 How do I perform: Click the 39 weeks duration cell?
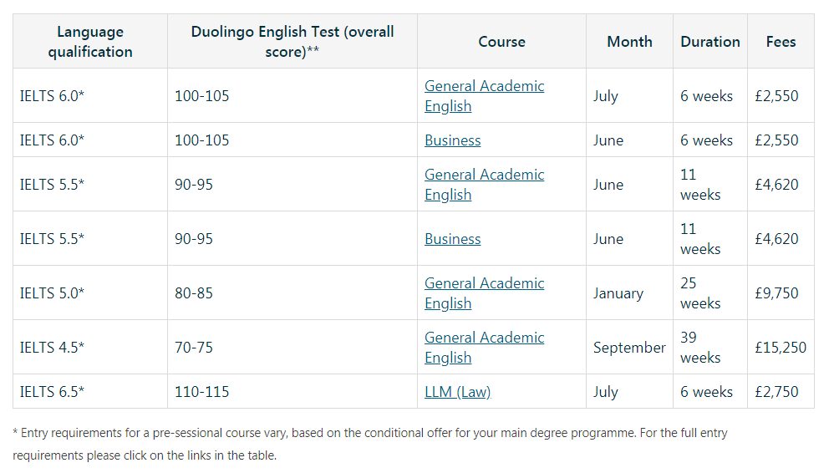tap(700, 347)
